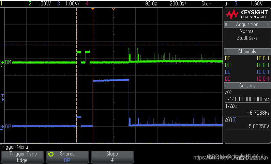Screen dimensions: 271x164
Task: Click the green rotate icon on Source softkey
Action: [51, 154]
